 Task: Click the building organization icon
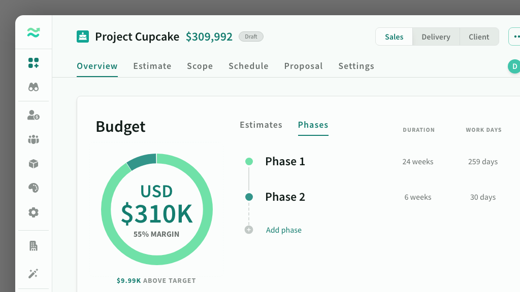click(34, 246)
